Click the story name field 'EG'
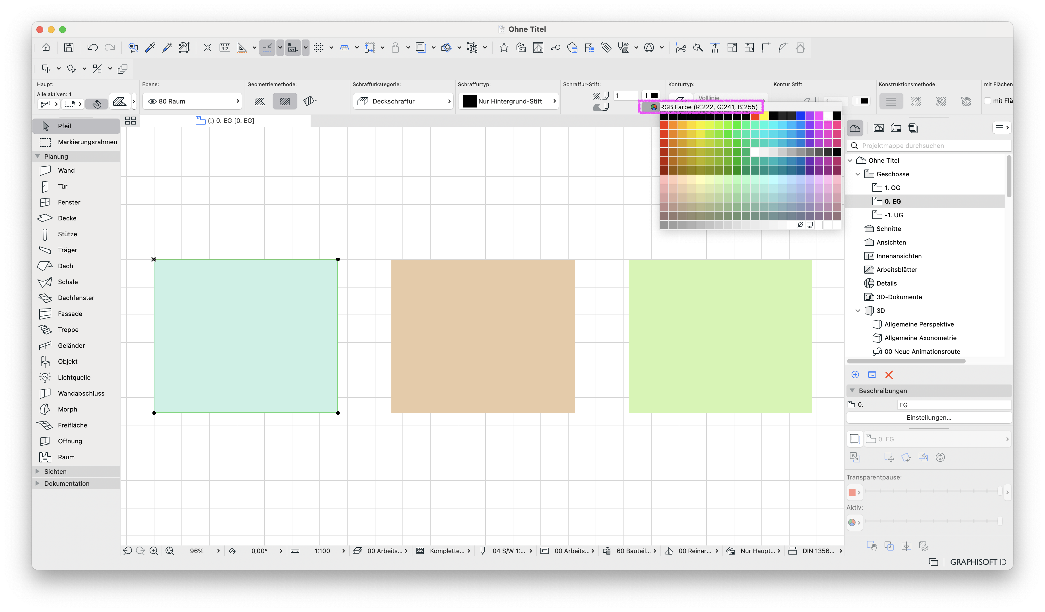This screenshot has width=1045, height=612. tap(954, 405)
